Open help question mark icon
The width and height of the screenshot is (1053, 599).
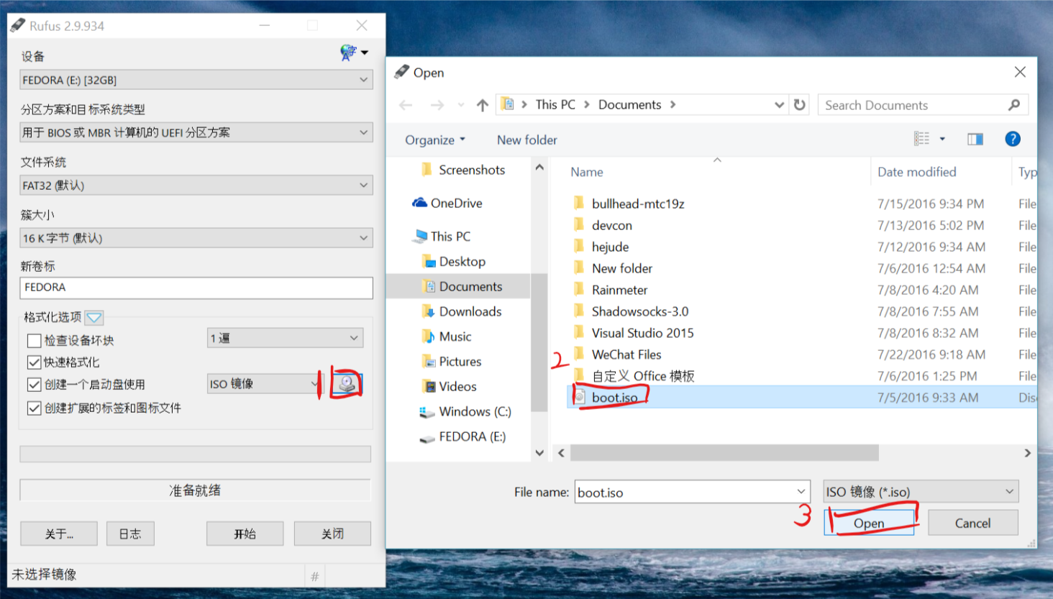pos(1013,139)
